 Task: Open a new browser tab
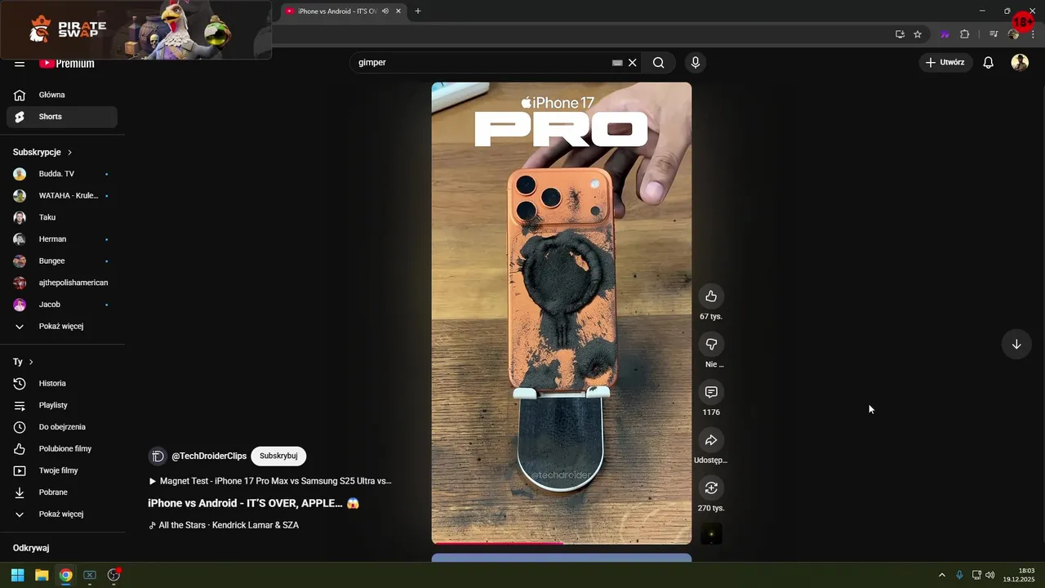(418, 11)
